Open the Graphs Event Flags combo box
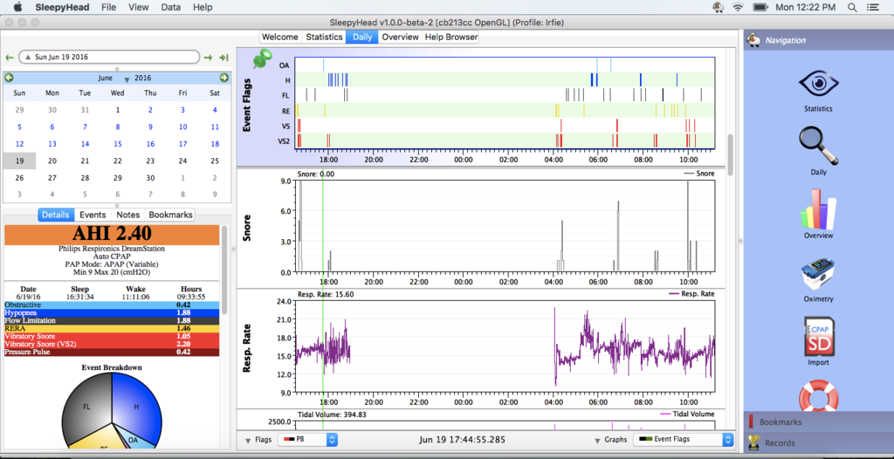The image size is (894, 459). (x=684, y=440)
